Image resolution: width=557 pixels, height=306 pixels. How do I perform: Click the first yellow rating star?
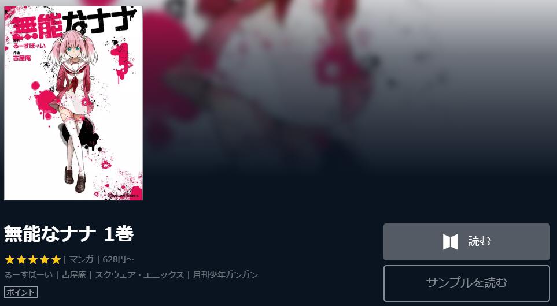[x=10, y=260]
